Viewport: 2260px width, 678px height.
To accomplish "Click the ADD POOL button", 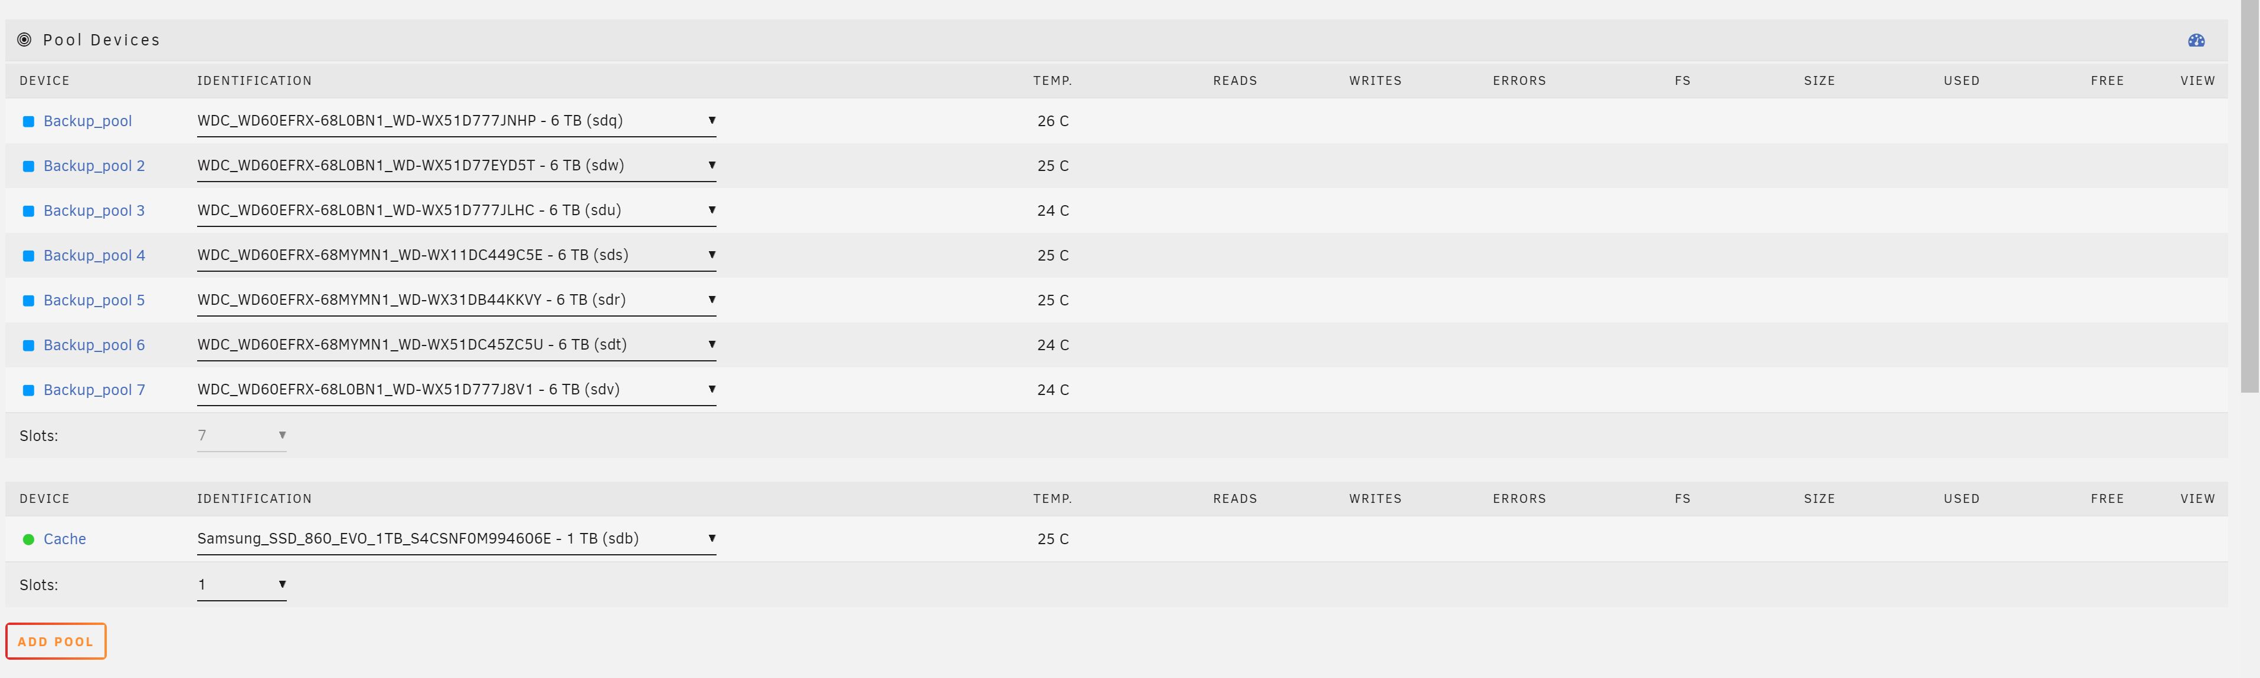I will pyautogui.click(x=55, y=641).
